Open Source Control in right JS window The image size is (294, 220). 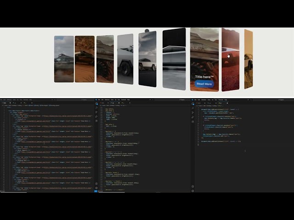tap(193, 113)
